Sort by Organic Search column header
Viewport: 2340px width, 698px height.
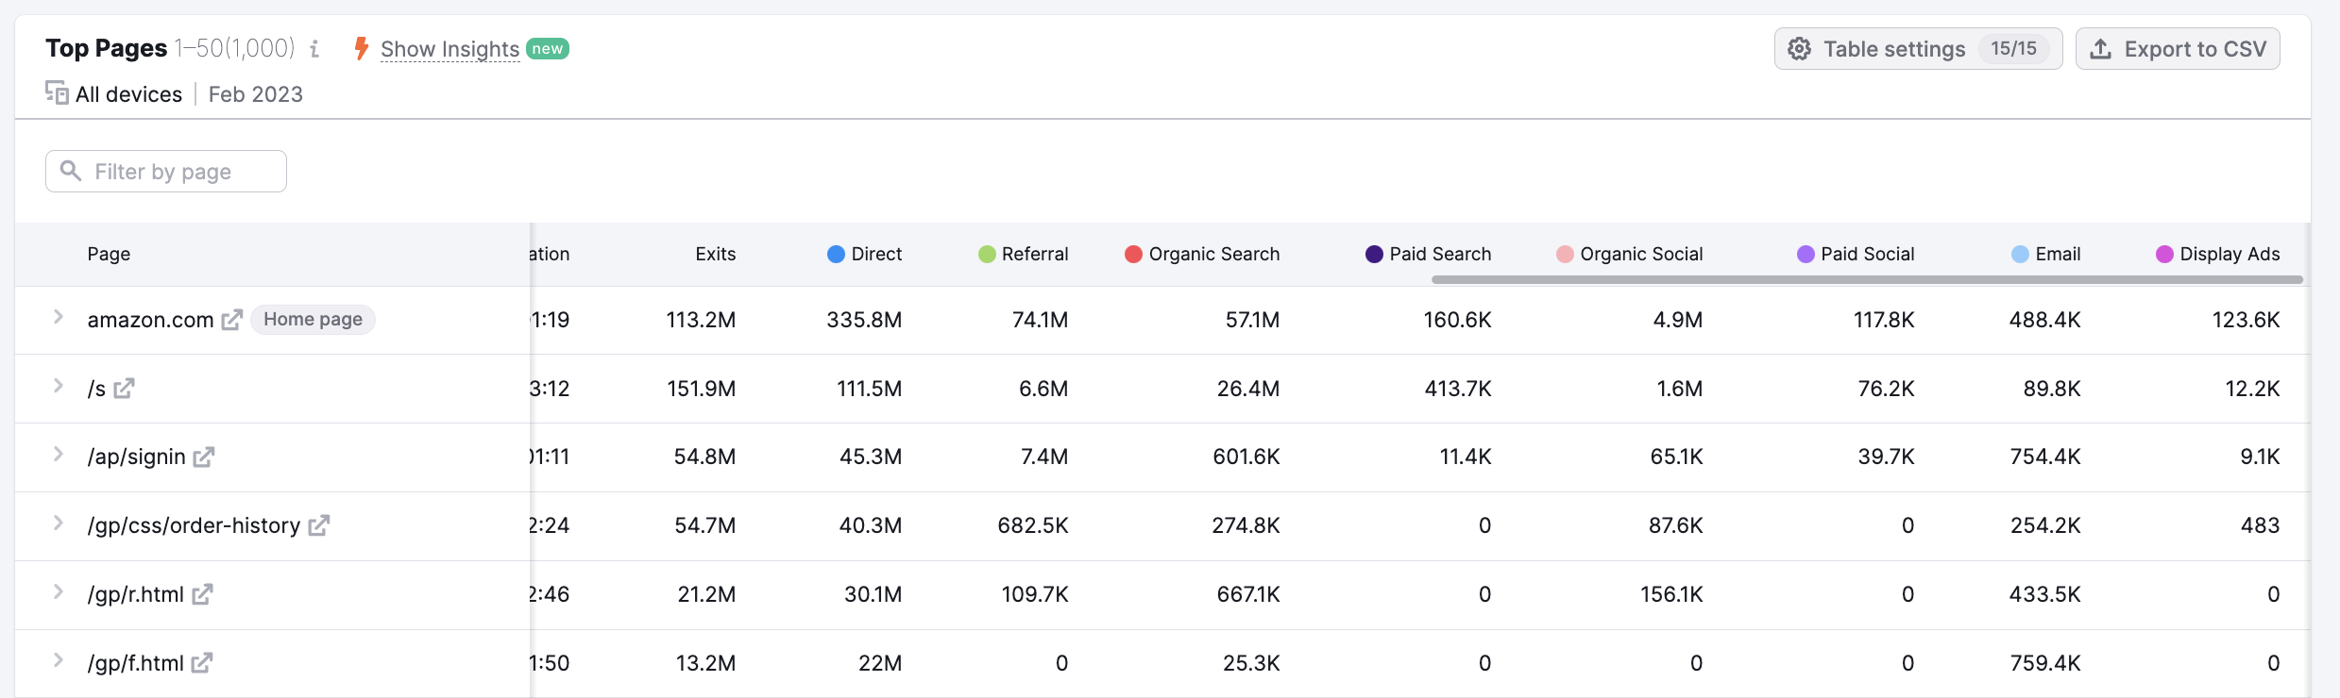pyautogui.click(x=1213, y=254)
